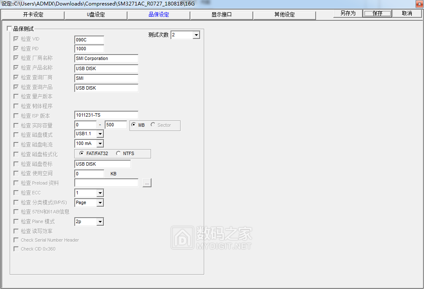The image size is (424, 289).
Task: Enable the Check CID 0x360 option
Action: tap(16, 249)
